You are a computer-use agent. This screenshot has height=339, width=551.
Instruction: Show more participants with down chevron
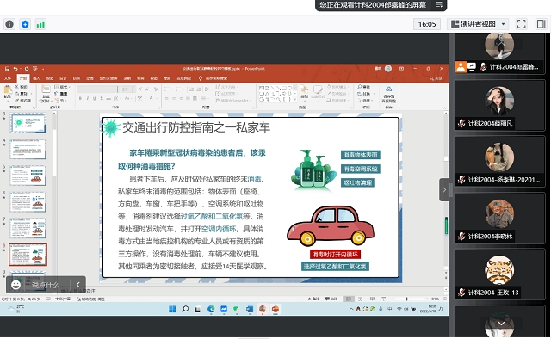[x=501, y=324]
